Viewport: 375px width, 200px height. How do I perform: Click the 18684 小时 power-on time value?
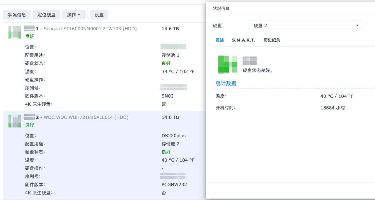333,108
